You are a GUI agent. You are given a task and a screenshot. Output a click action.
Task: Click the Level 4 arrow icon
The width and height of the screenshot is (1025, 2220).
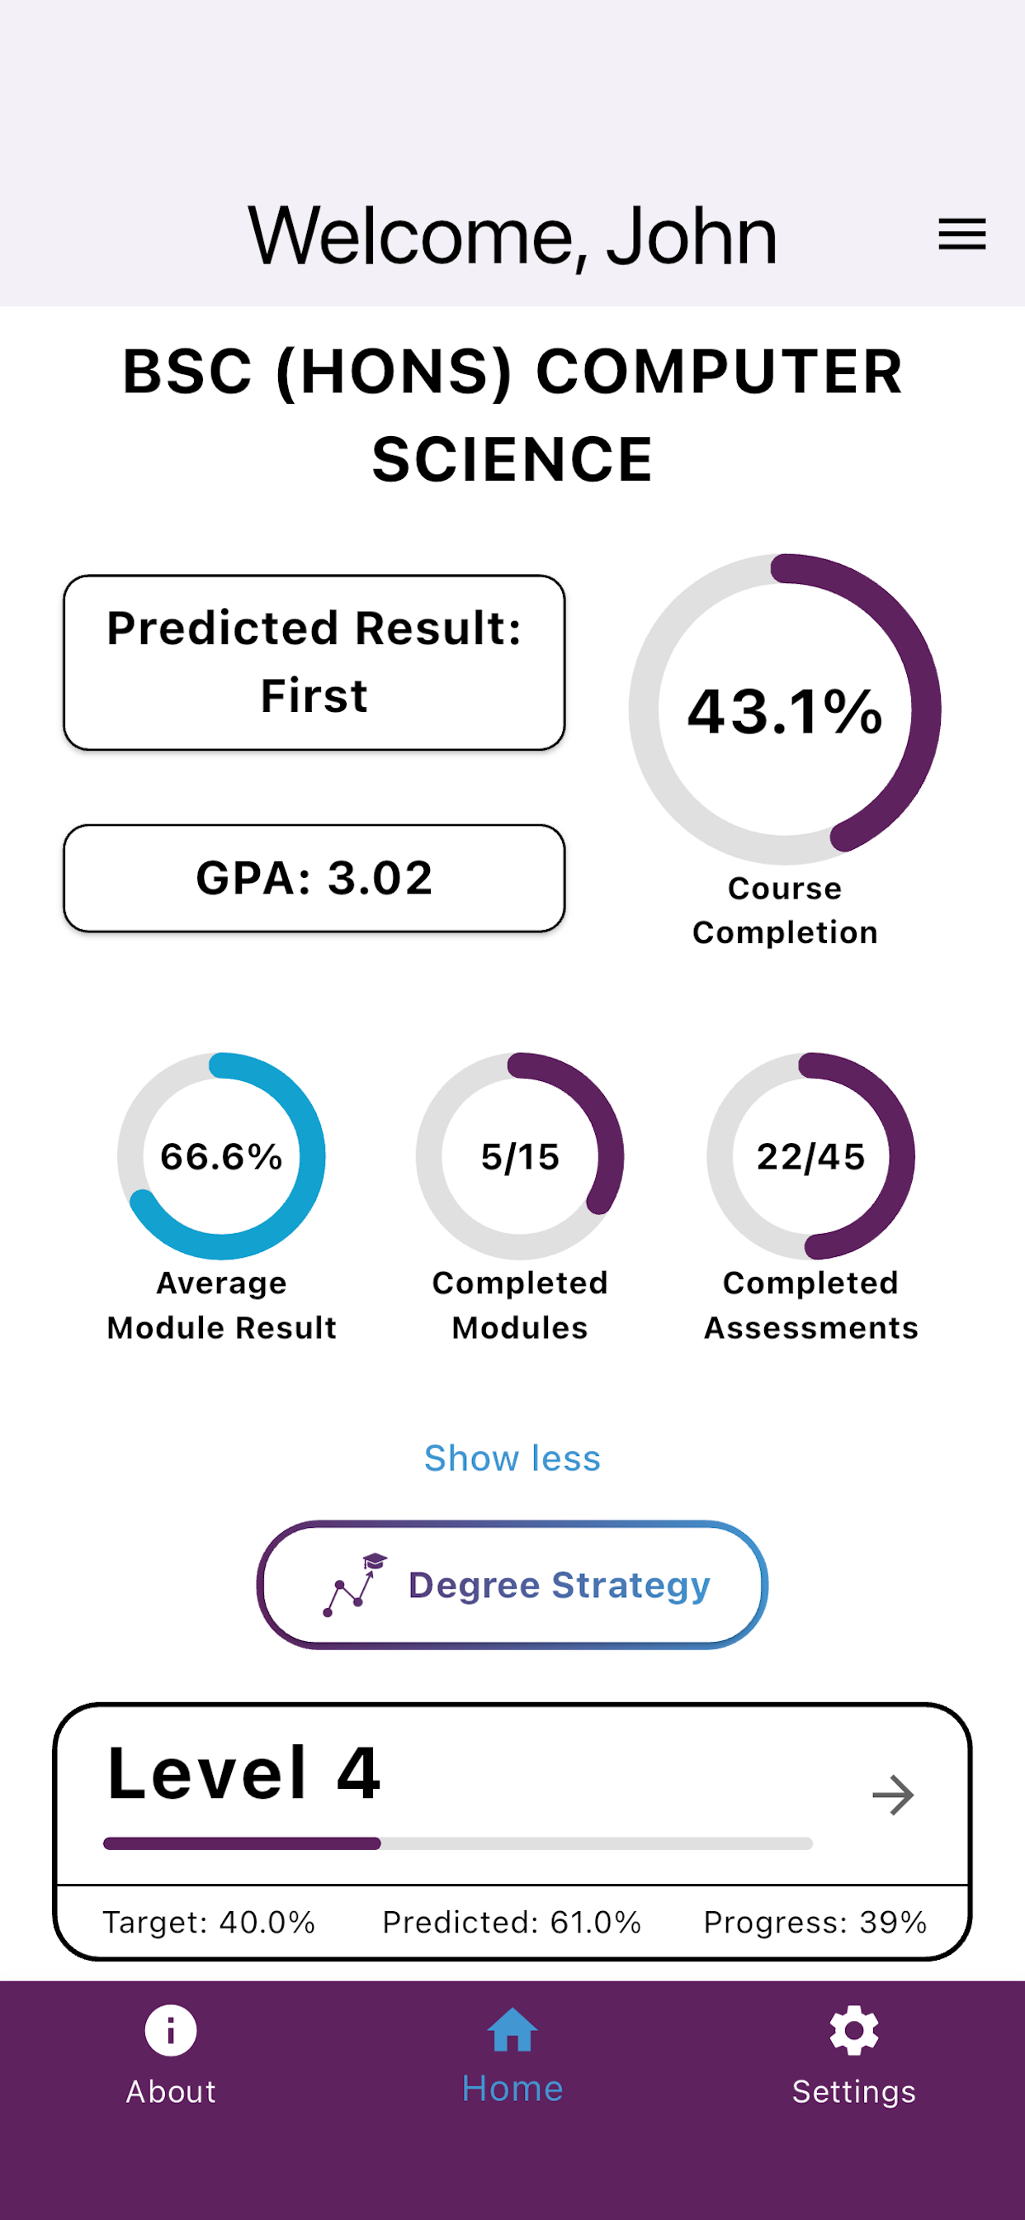click(893, 1795)
